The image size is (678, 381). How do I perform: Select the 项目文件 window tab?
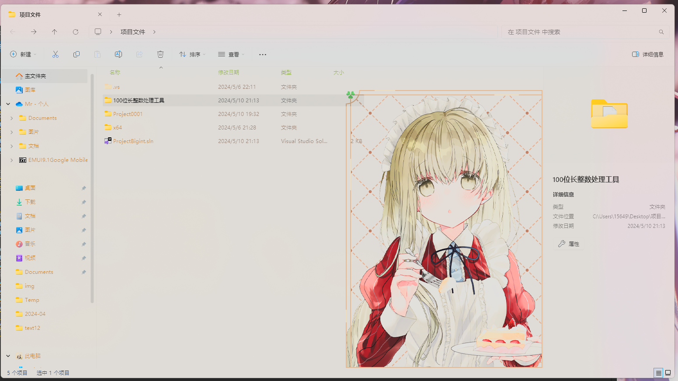55,14
